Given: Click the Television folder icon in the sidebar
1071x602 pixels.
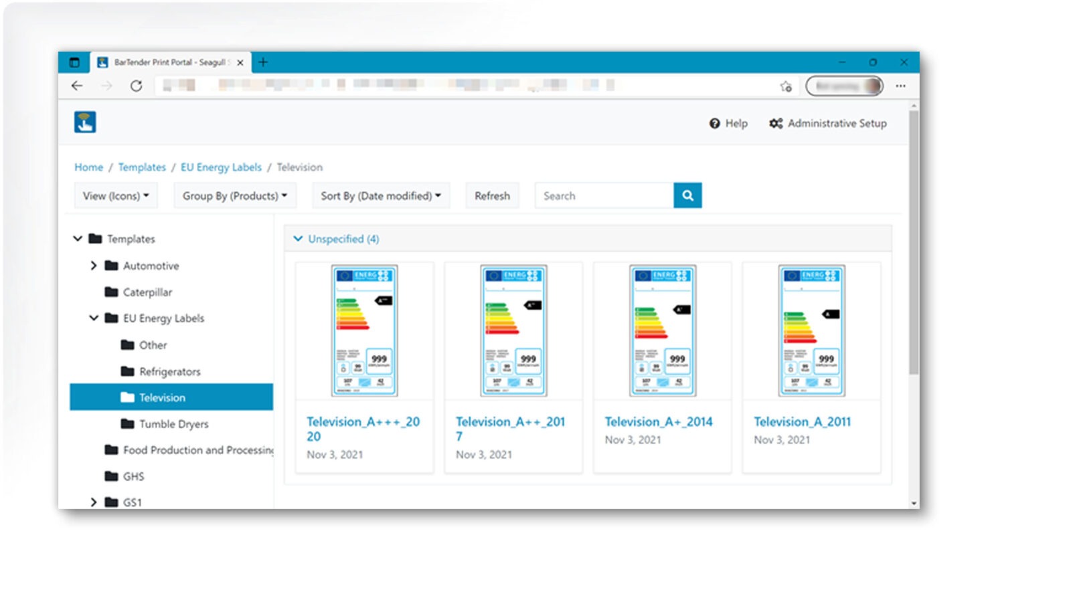Looking at the screenshot, I should [127, 397].
